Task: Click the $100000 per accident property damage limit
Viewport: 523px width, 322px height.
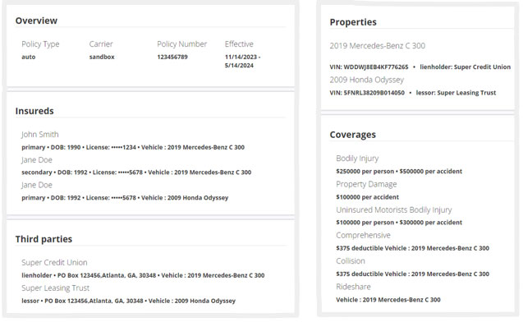Action: point(367,197)
